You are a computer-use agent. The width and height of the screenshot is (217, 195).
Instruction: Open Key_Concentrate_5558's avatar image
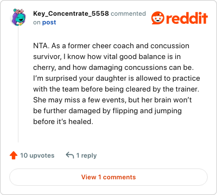click(x=18, y=17)
